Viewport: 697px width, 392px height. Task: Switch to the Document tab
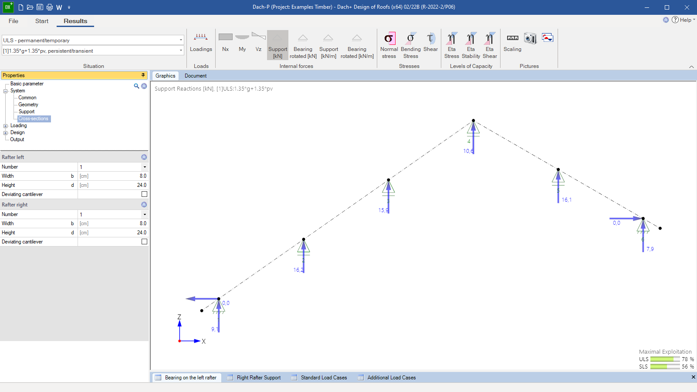point(196,76)
